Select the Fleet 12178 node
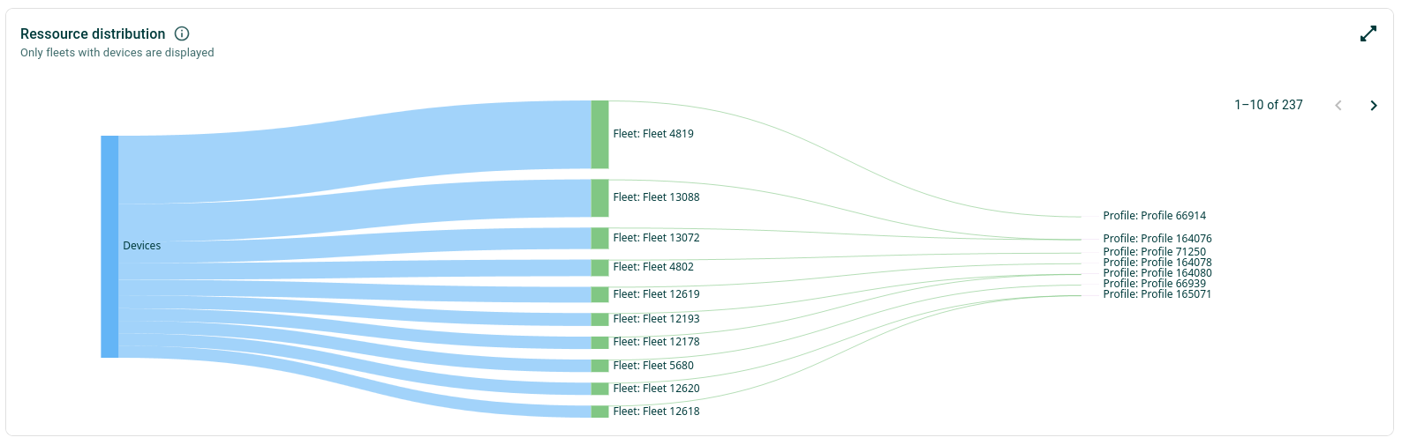This screenshot has width=1402, height=445. pos(600,343)
